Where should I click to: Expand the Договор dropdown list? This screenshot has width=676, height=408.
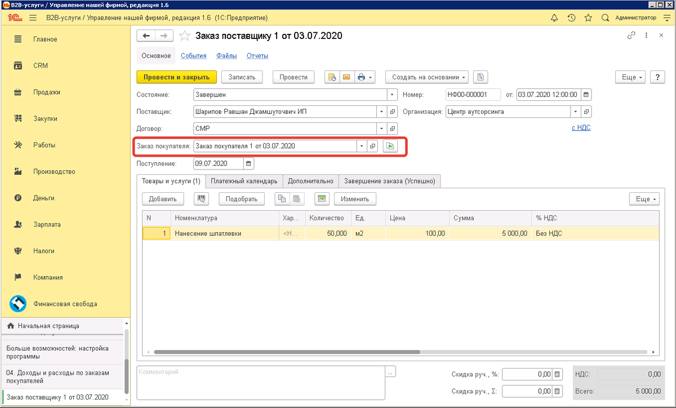[x=382, y=128]
